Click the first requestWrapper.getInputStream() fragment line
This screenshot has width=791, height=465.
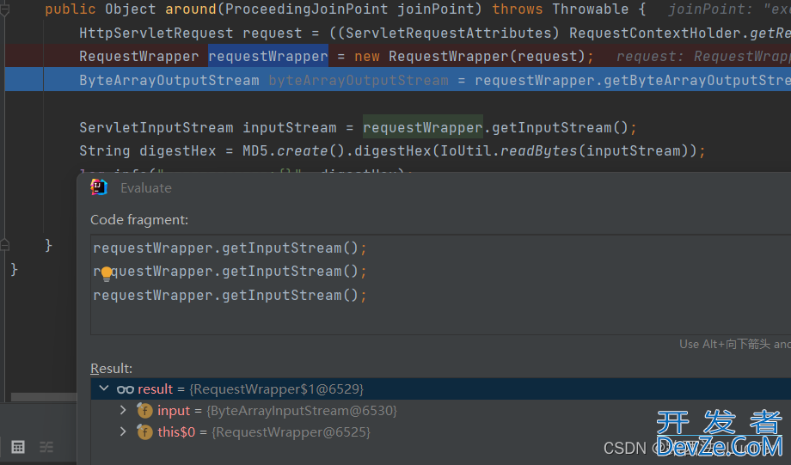click(230, 248)
